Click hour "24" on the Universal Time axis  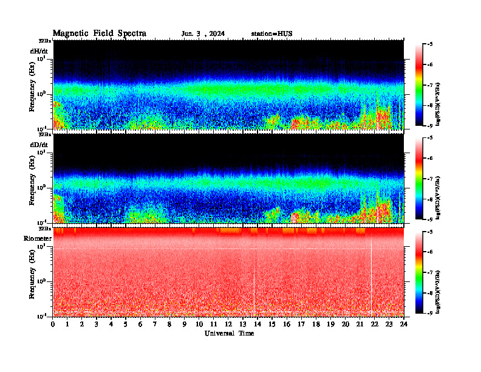[404, 325]
